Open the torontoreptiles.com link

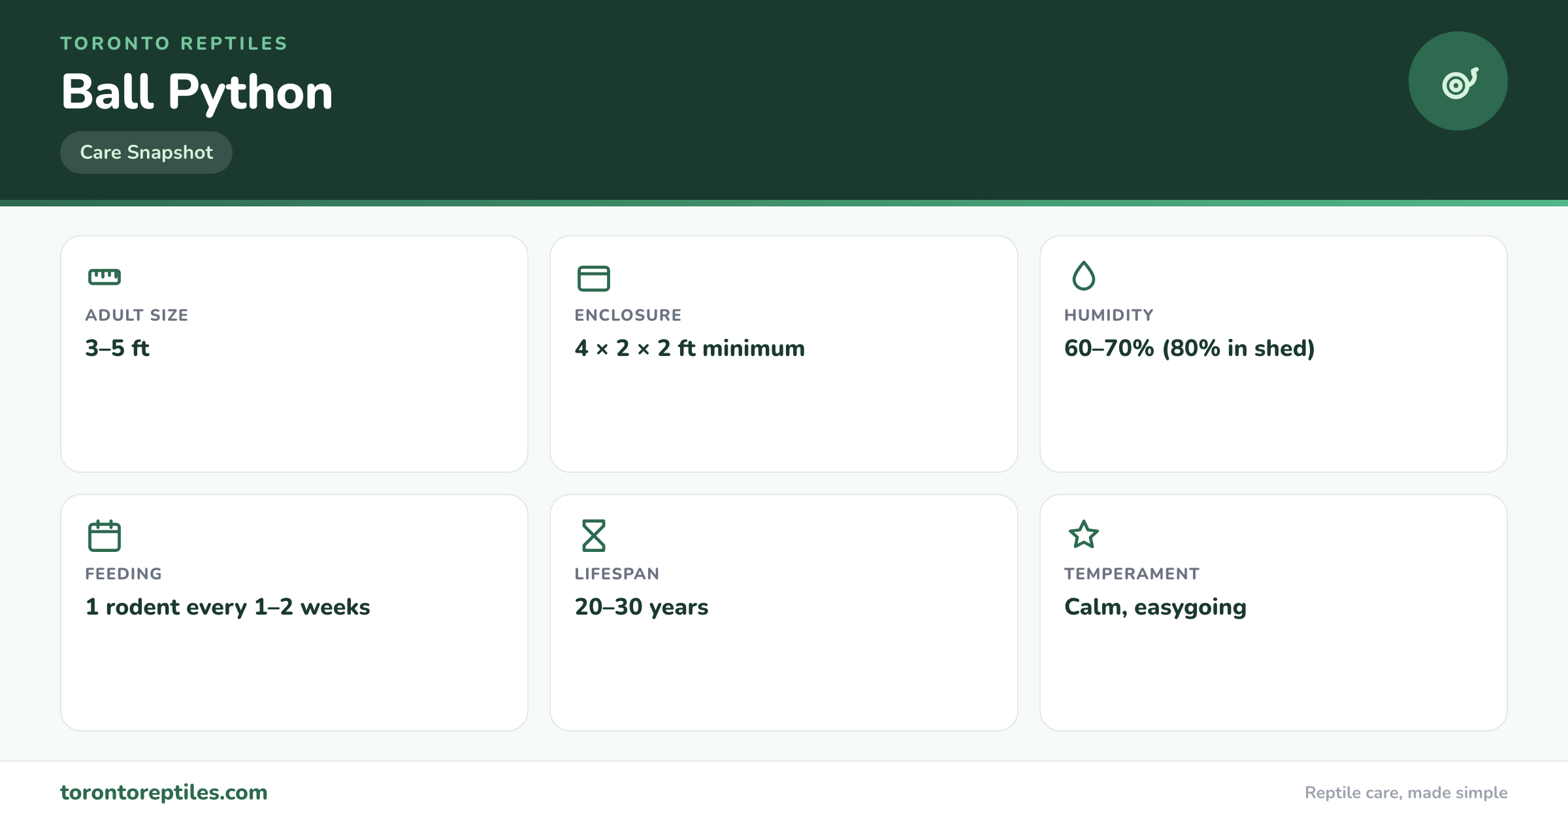click(x=164, y=792)
